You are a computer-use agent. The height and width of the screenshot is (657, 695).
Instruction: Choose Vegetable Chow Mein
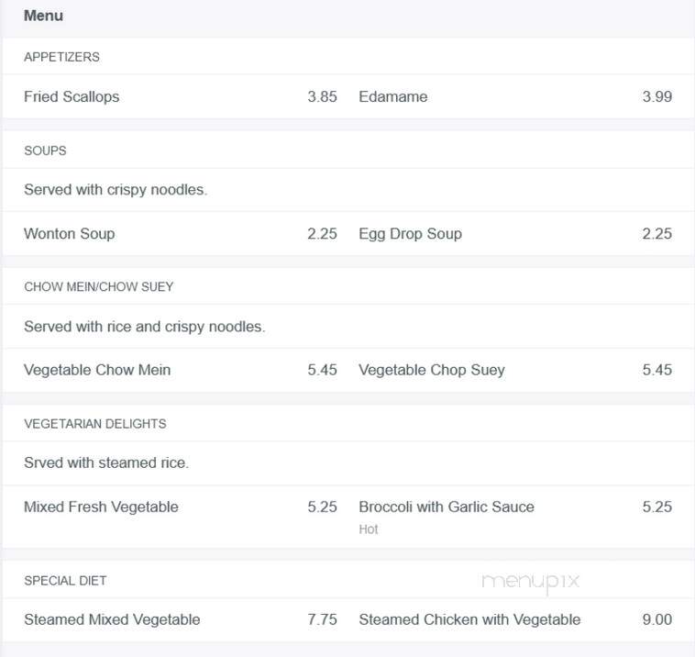click(x=97, y=370)
